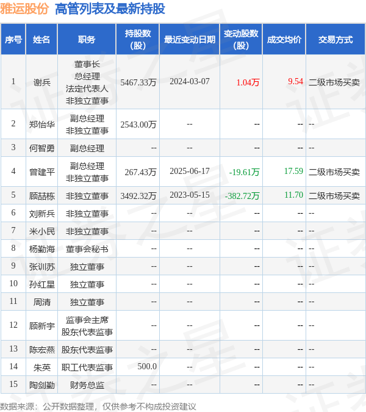Click the 持股数(股) column header
366x412 pixels.
138,40
